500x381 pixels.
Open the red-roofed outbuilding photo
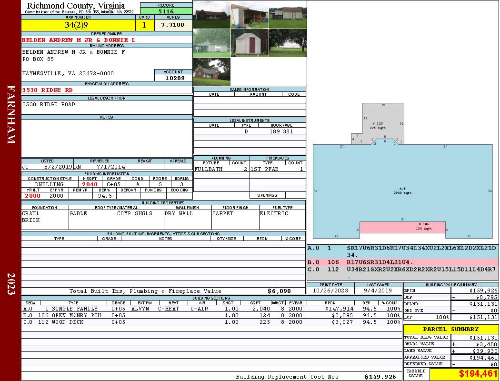(x=288, y=15)
